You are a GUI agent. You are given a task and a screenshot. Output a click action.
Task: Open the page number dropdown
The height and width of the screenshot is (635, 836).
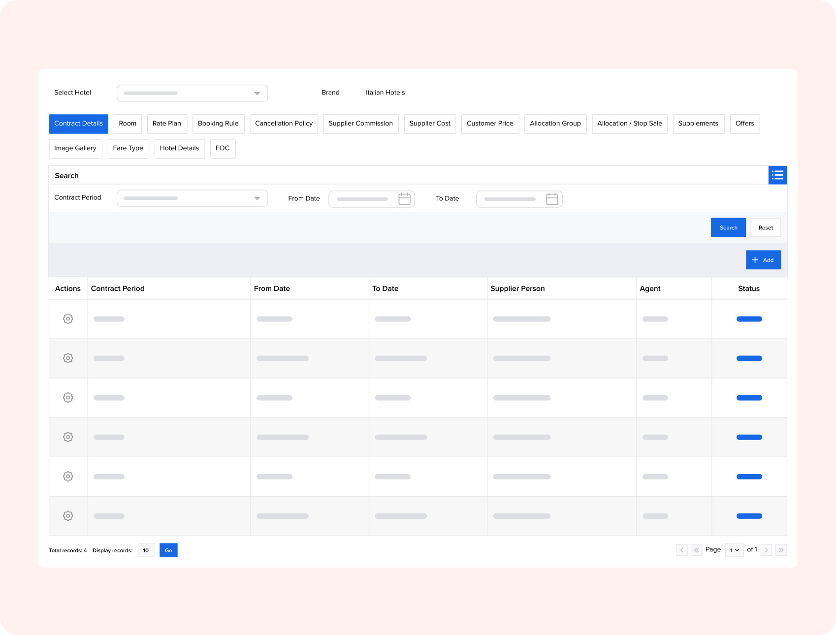(734, 550)
